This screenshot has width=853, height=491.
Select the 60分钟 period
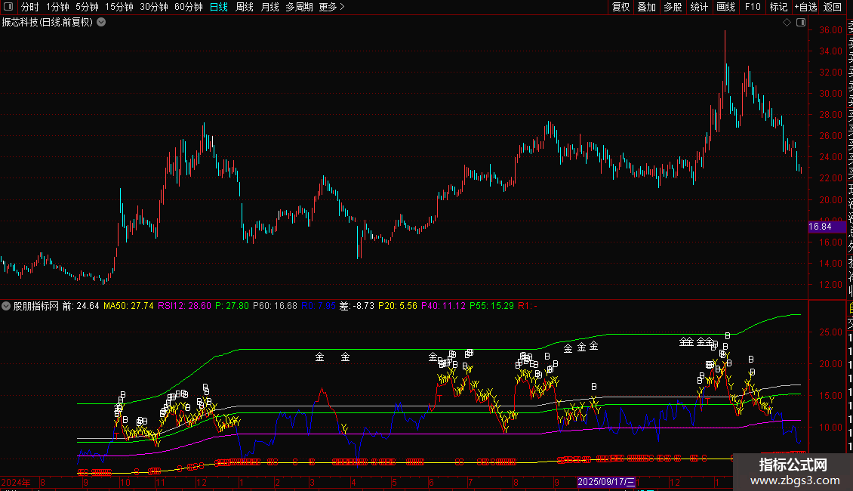(x=189, y=7)
